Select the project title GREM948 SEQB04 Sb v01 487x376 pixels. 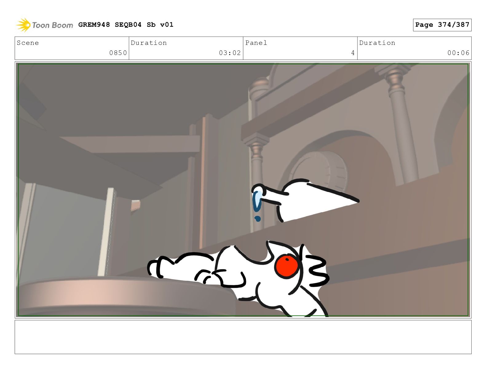(x=126, y=25)
